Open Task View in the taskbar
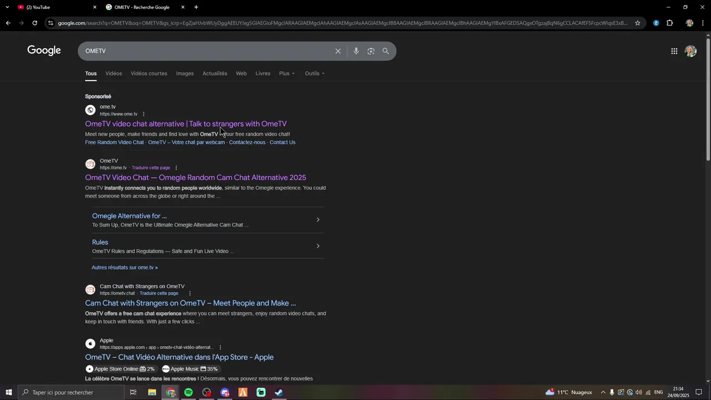711x400 pixels. (133, 392)
